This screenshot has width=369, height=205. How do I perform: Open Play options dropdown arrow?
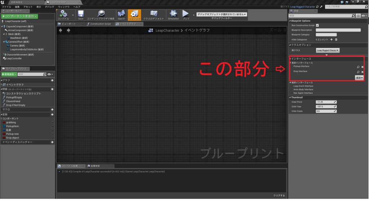tap(194, 15)
